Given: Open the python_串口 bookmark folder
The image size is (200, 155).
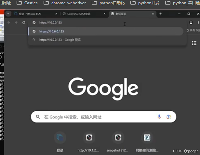Looking at the screenshot, I should 182,3.
